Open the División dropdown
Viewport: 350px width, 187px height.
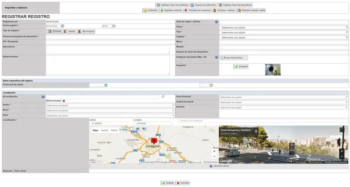pos(284,107)
